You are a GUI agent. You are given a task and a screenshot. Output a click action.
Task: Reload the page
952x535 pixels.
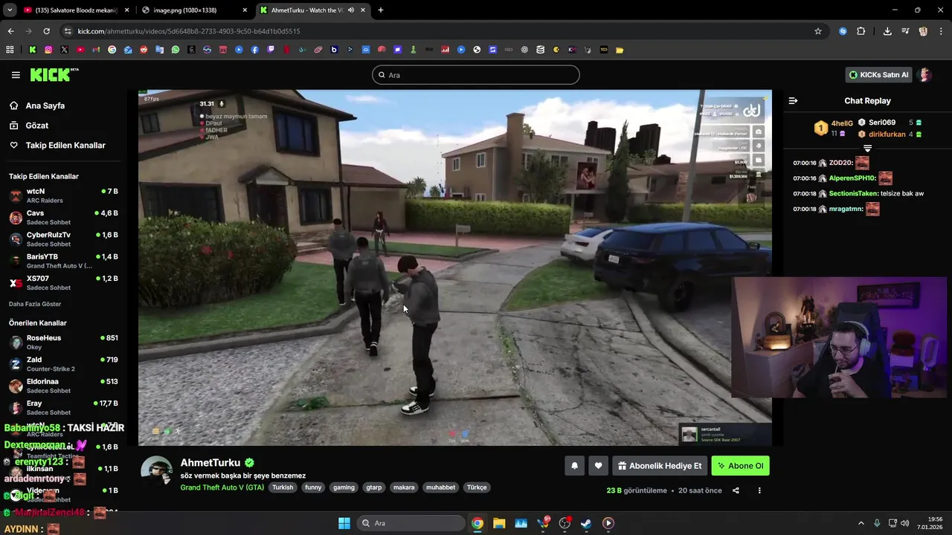tap(46, 31)
